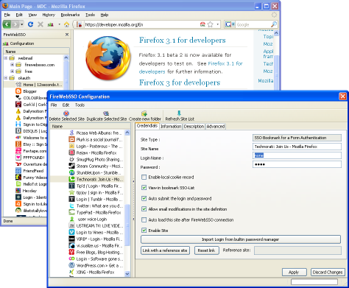Bookmark this page with the star icon
Screen dimensions: 349x288
(211, 24)
